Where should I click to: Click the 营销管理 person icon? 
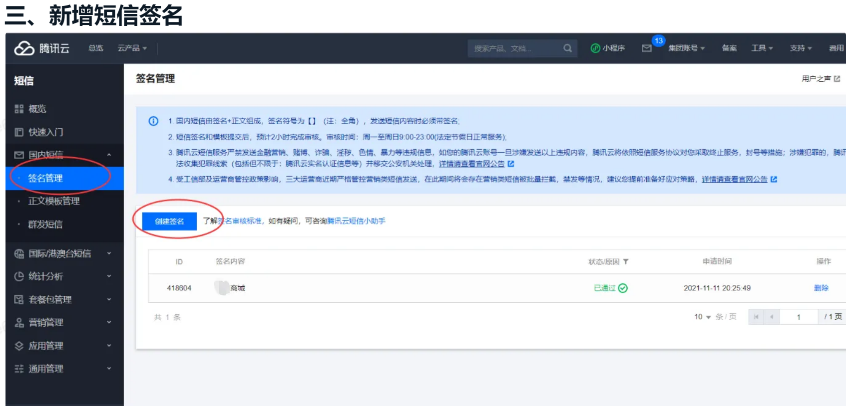19,322
